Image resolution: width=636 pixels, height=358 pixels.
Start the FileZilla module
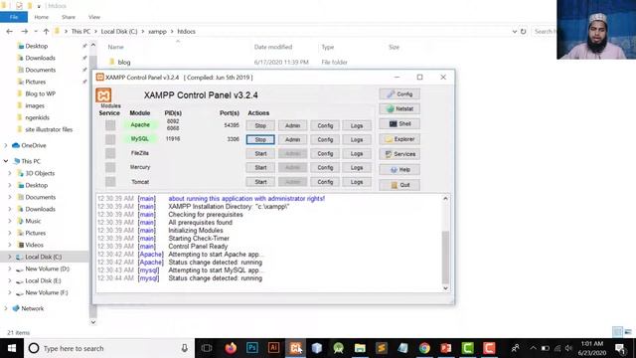tap(260, 154)
